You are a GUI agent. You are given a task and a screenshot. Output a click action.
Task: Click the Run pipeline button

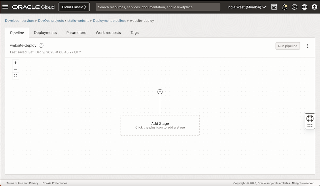coord(287,46)
